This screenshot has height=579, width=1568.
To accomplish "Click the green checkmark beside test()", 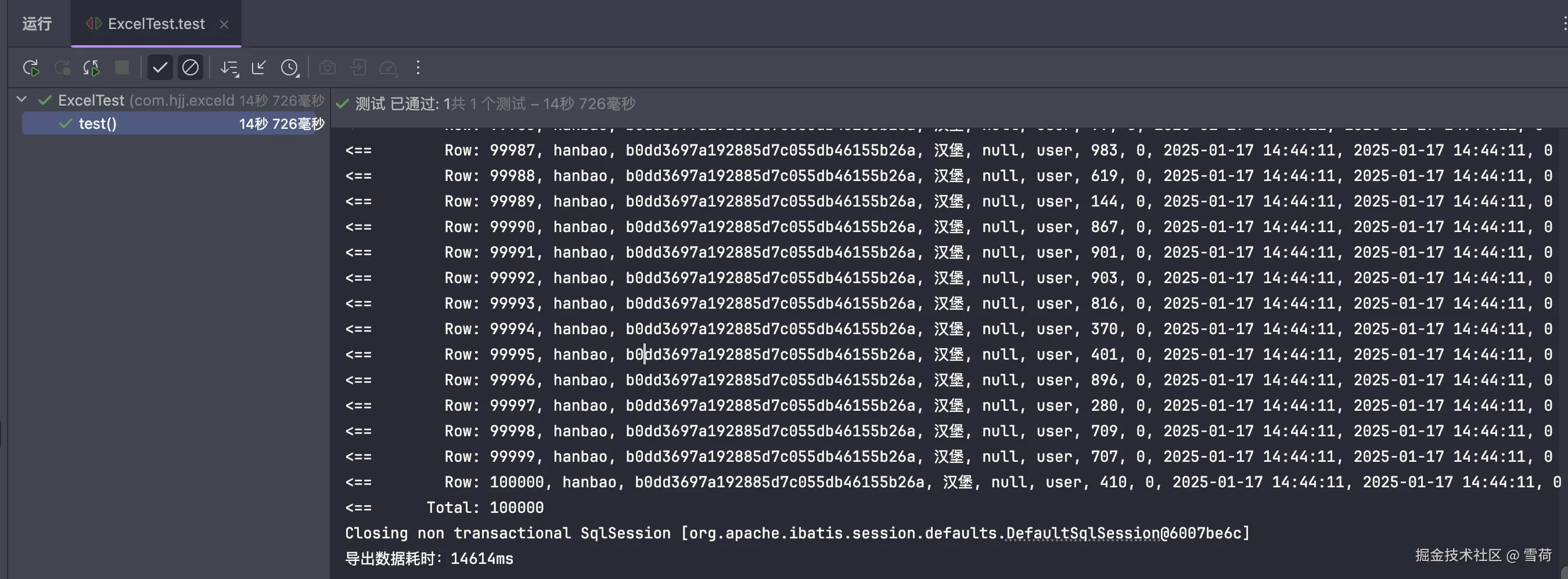I will click(x=66, y=124).
